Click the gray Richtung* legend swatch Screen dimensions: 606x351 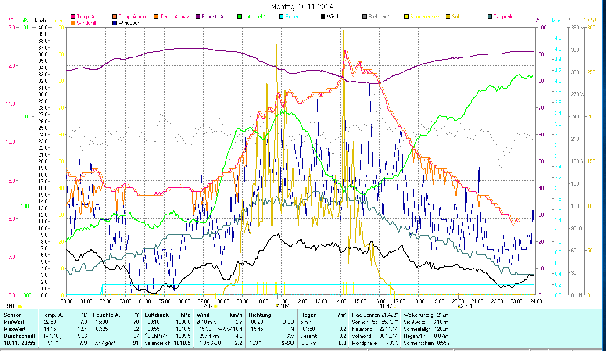point(364,17)
